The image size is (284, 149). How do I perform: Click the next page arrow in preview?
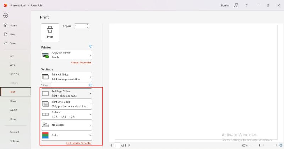coord(129,145)
